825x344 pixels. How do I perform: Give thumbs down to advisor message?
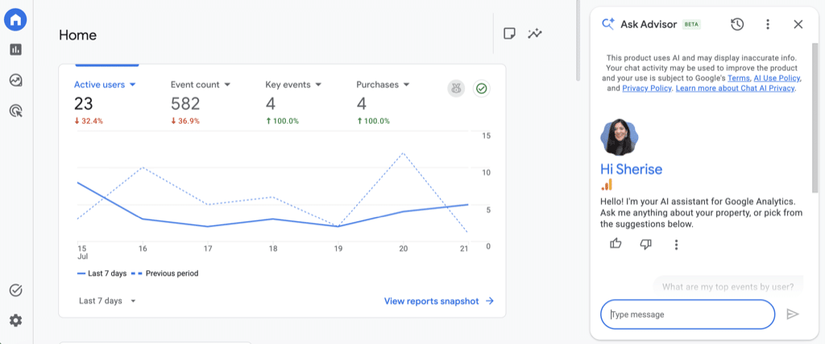pos(646,244)
